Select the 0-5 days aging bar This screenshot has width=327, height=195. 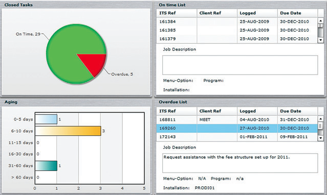tap(46, 119)
